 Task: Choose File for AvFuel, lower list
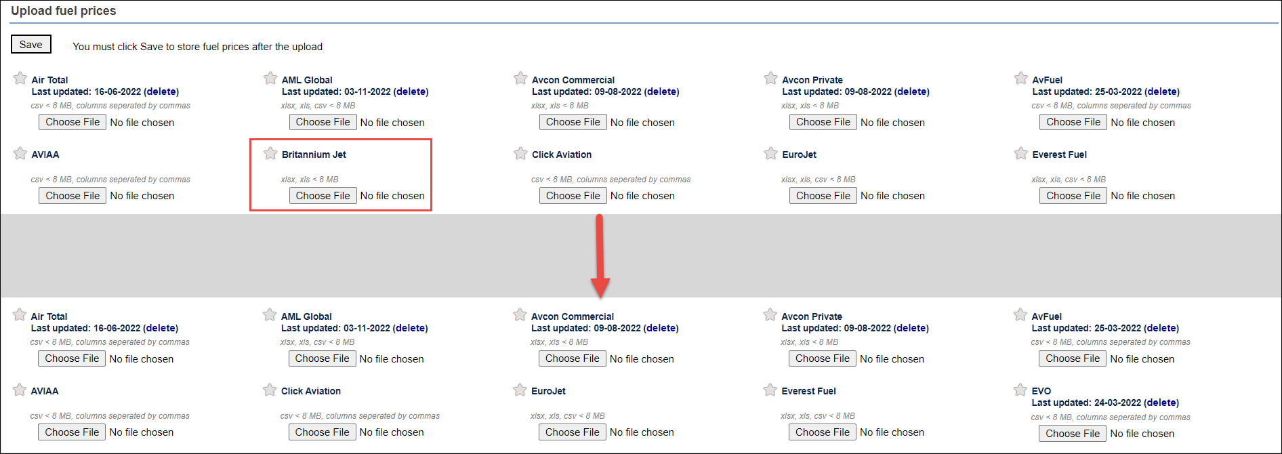tap(1073, 358)
